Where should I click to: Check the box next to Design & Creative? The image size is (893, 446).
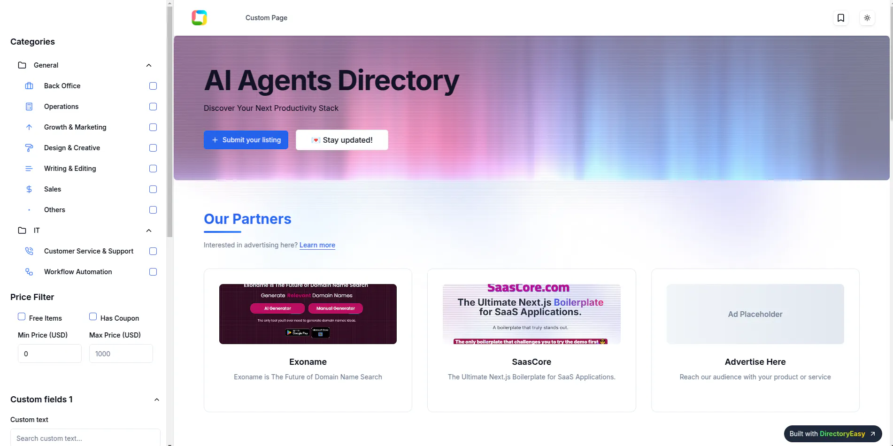point(153,147)
